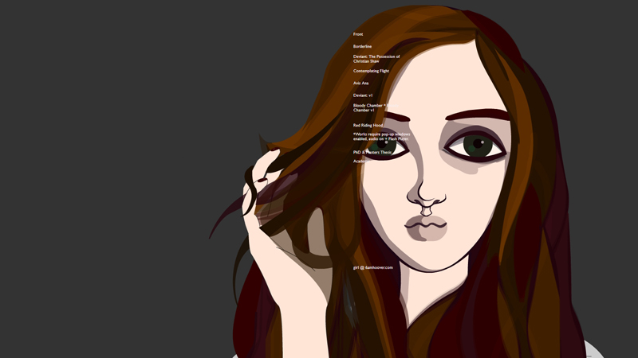The height and width of the screenshot is (358, 638).
Task: Open the Bloody Chamber v1 version link
Action: [x=364, y=111]
